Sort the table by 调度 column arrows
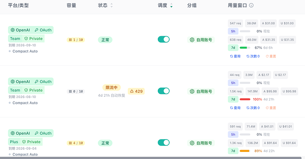The image size is (305, 159). point(171,5)
